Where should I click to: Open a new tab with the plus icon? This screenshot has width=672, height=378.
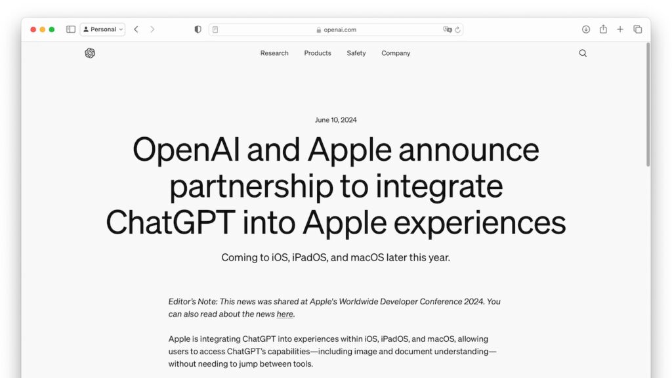(619, 29)
